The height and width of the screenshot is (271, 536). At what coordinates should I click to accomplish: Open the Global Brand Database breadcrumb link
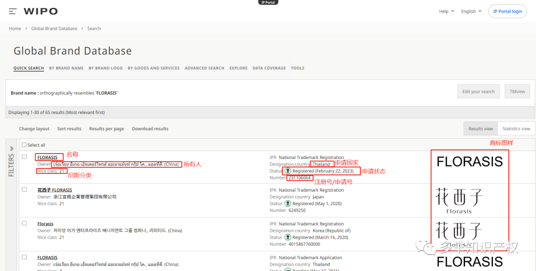pyautogui.click(x=54, y=29)
